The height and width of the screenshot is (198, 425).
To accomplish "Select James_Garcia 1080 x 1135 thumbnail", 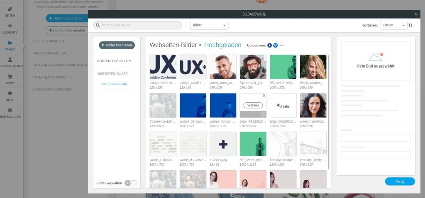I will (x=223, y=106).
